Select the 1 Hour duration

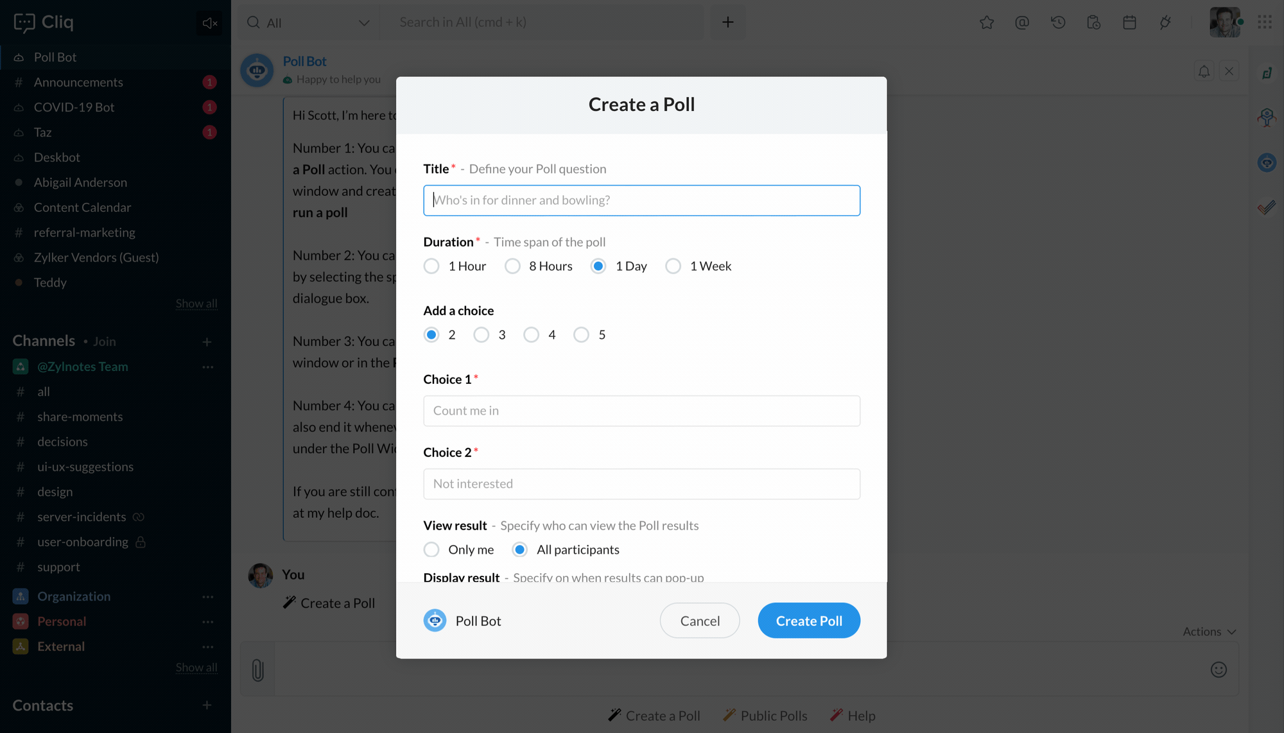pos(431,266)
